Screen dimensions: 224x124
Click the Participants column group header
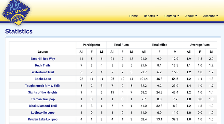tap(91, 45)
